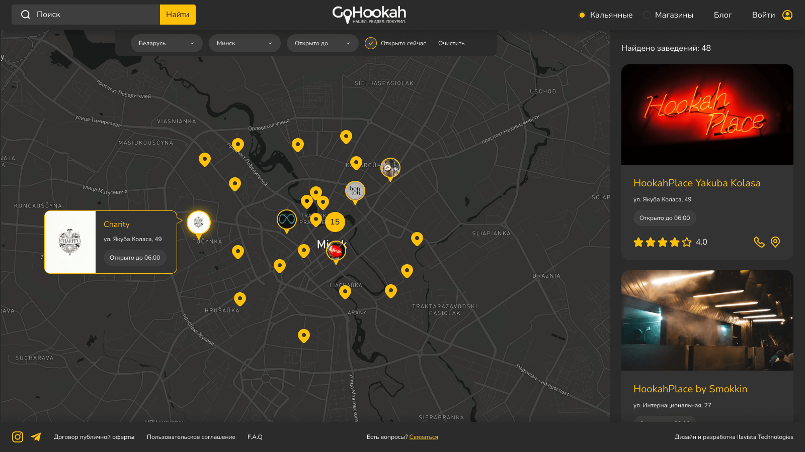Expand the Беларусь country dropdown
Viewport: 805px width, 452px height.
(x=167, y=43)
